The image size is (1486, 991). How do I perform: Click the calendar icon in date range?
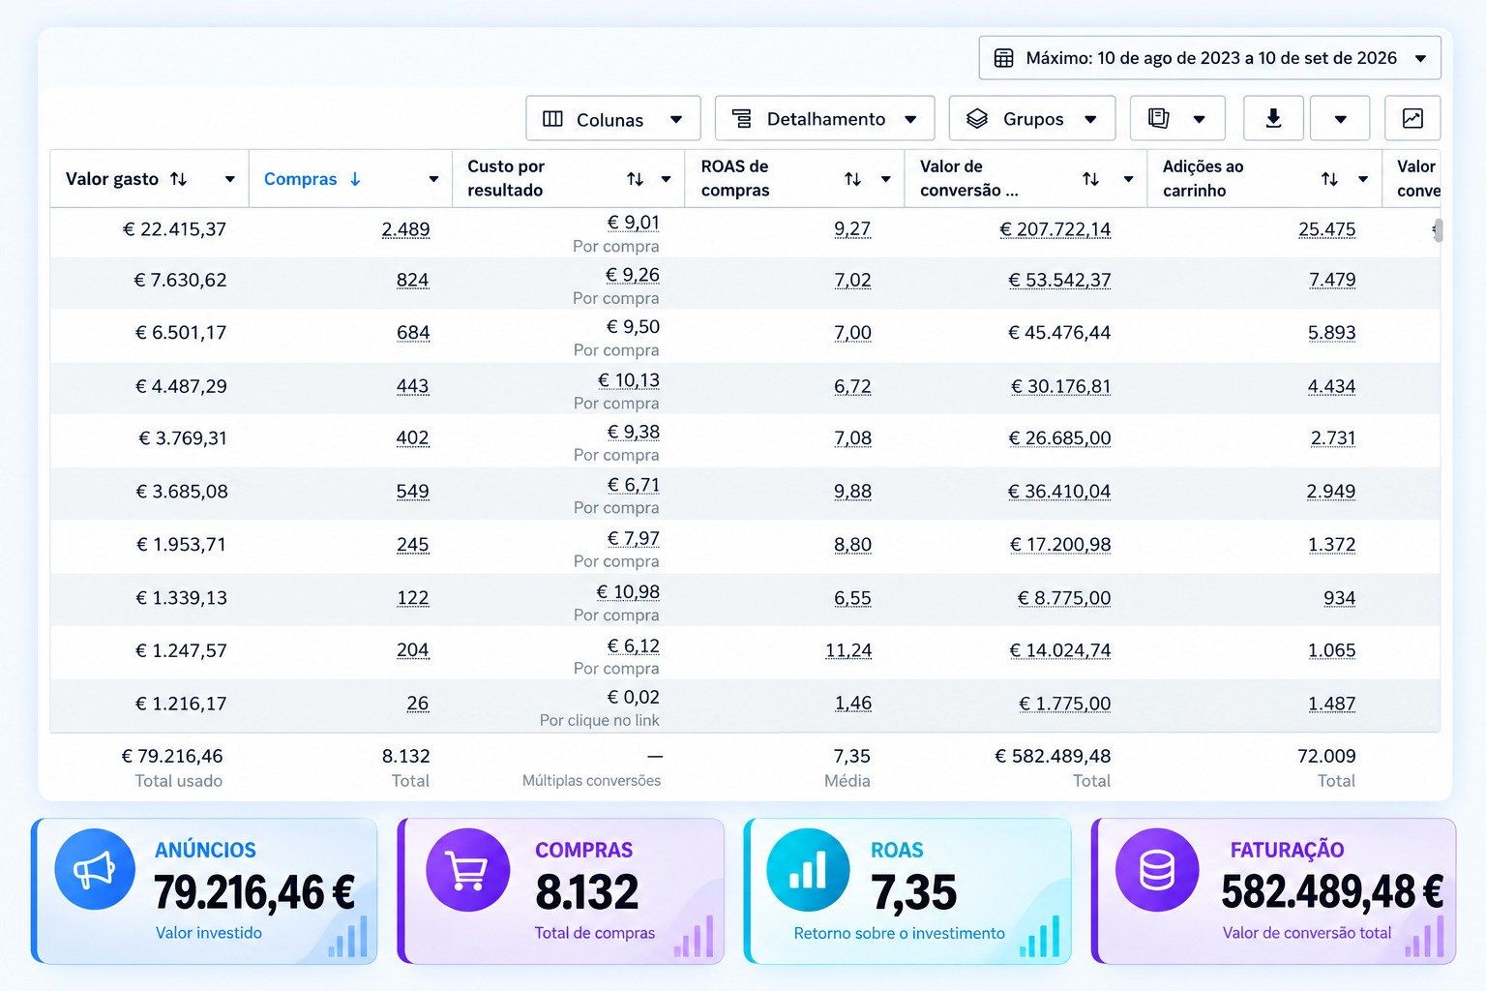[1004, 58]
